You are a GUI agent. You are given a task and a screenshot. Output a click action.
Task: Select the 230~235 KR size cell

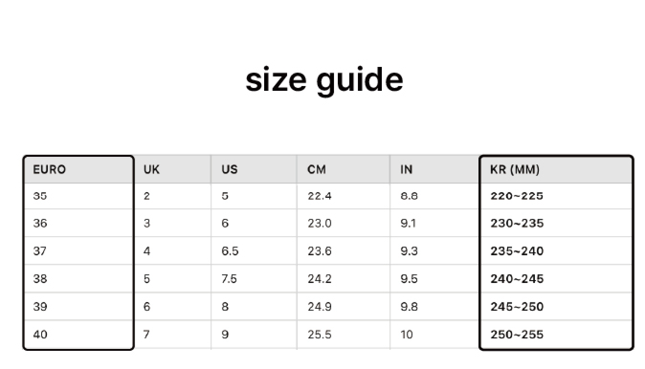[x=517, y=223]
